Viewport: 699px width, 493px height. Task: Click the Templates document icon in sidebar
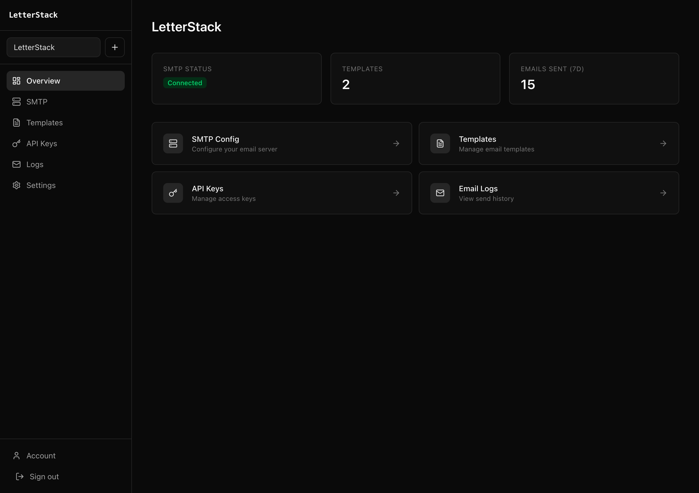(x=16, y=122)
